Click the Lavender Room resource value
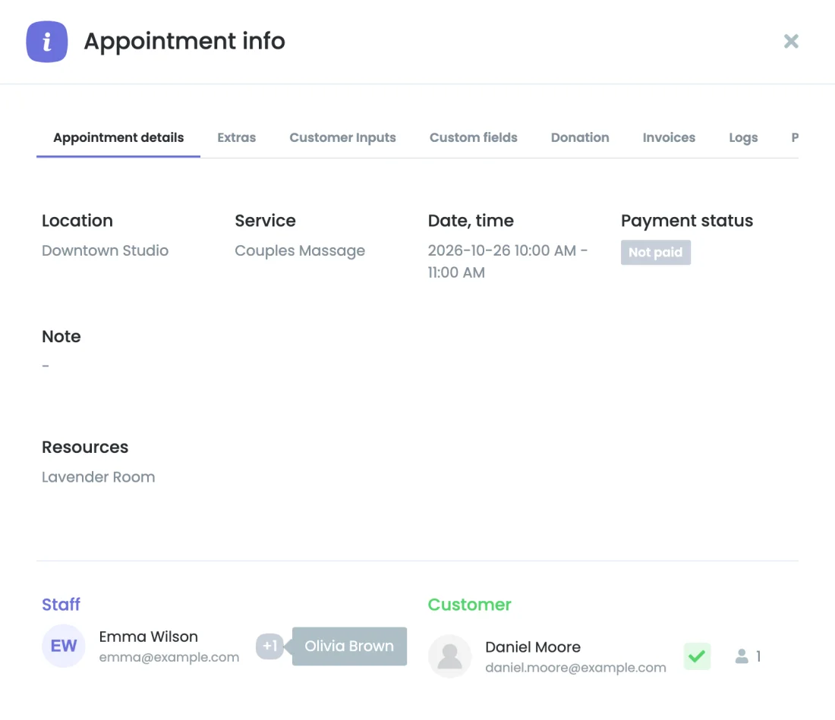The width and height of the screenshot is (835, 720). click(x=99, y=476)
